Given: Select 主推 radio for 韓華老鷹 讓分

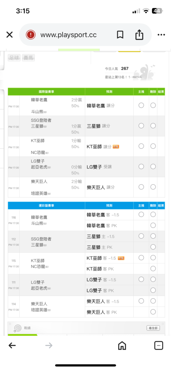Looking at the screenshot, I should pyautogui.click(x=141, y=105).
